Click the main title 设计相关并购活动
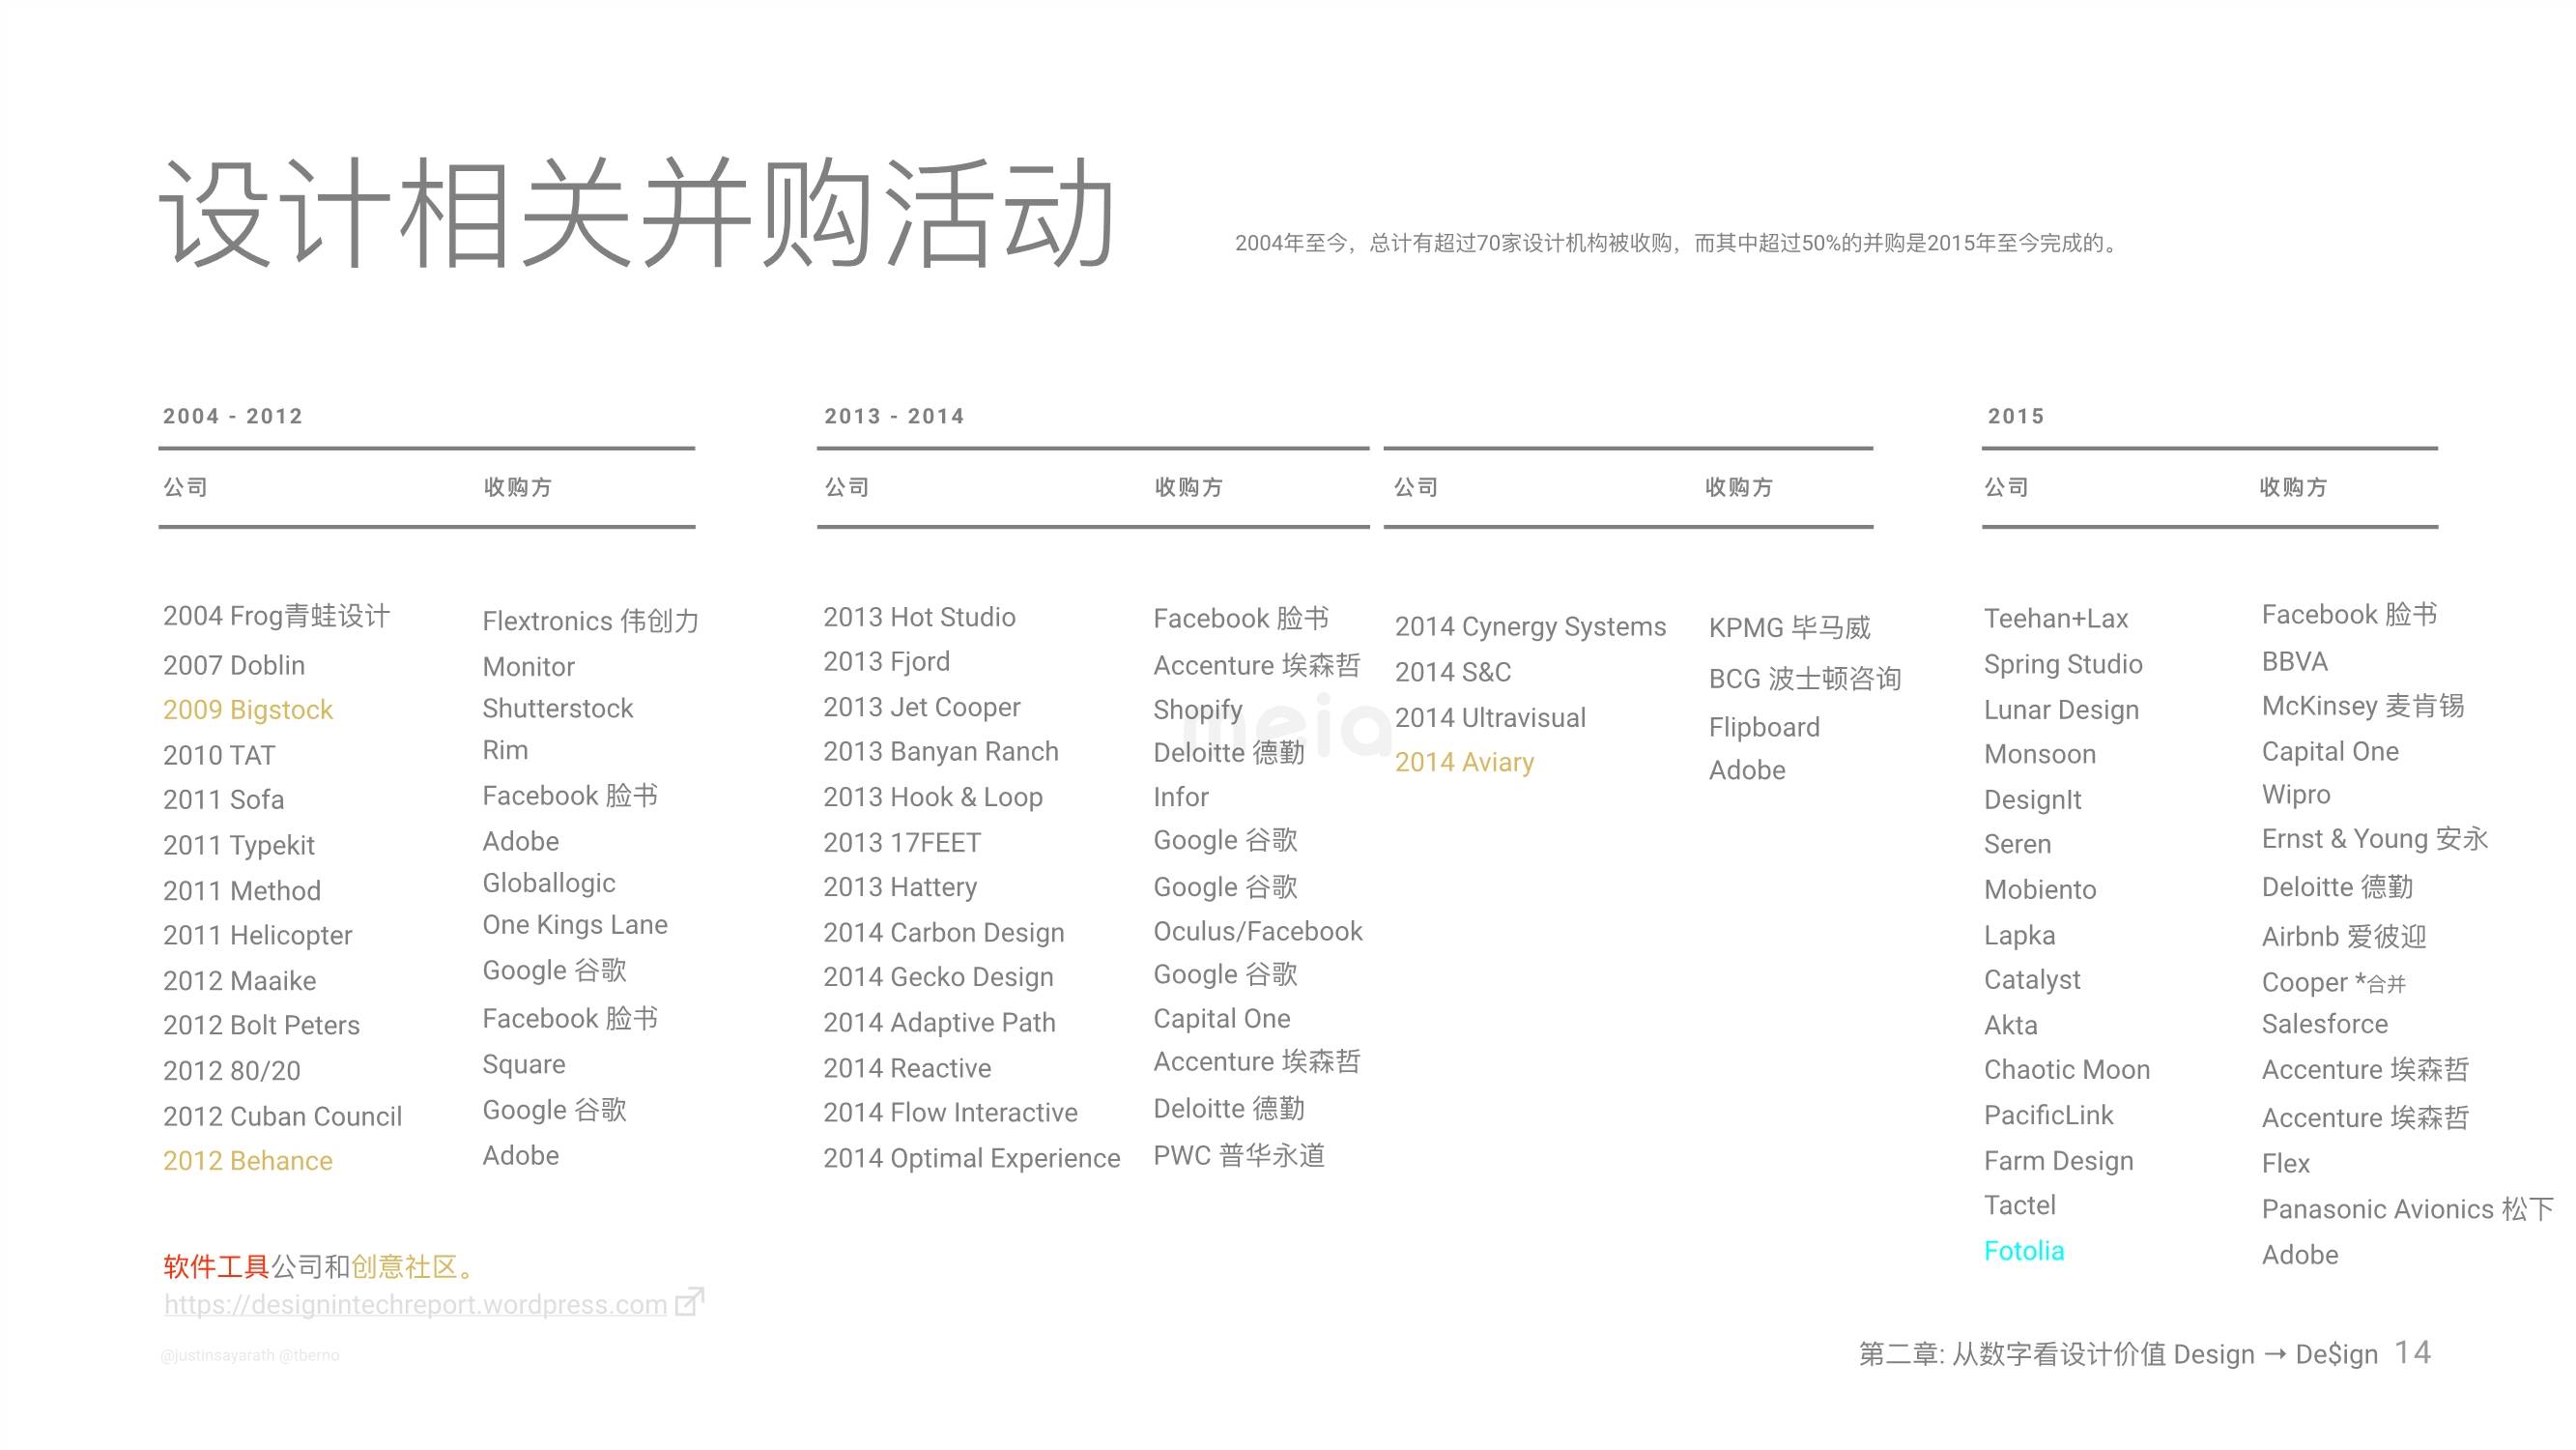Viewport: 2576px width, 1450px height. (x=637, y=213)
